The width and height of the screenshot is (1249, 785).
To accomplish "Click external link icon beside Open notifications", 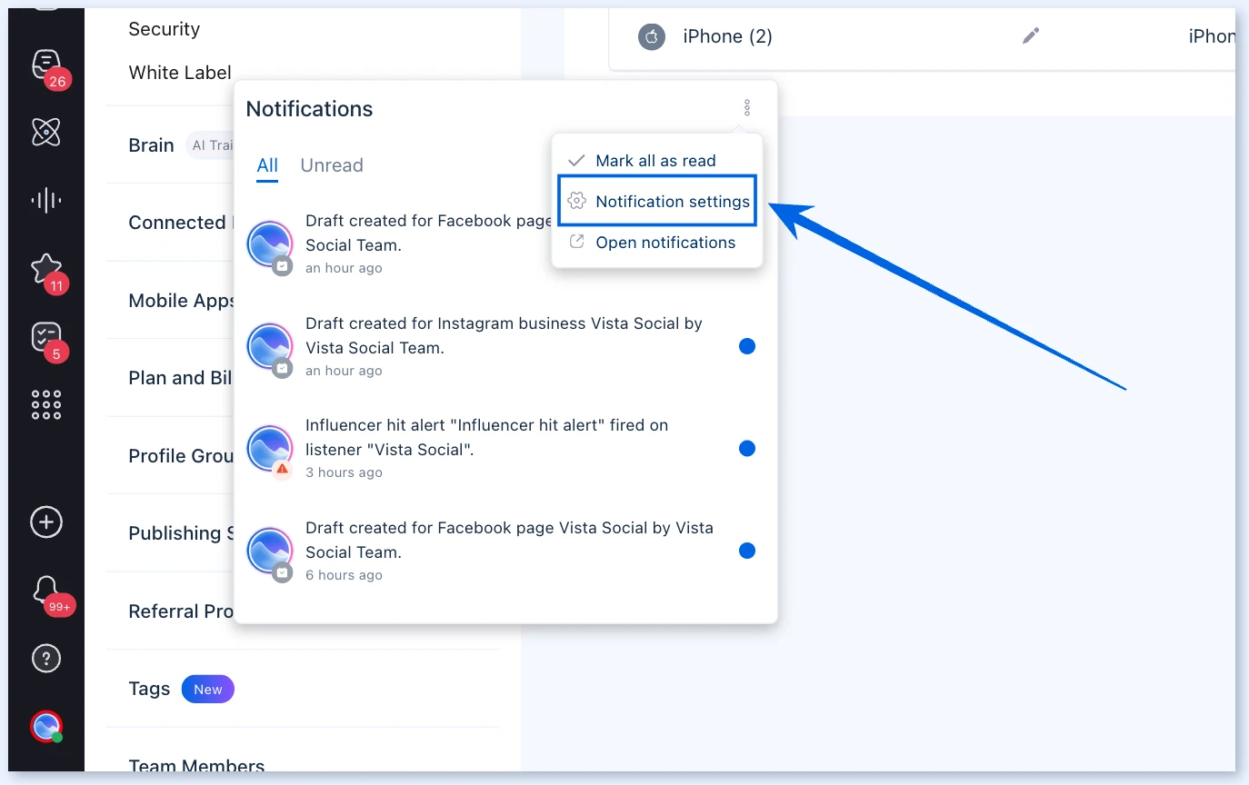I will pos(576,242).
